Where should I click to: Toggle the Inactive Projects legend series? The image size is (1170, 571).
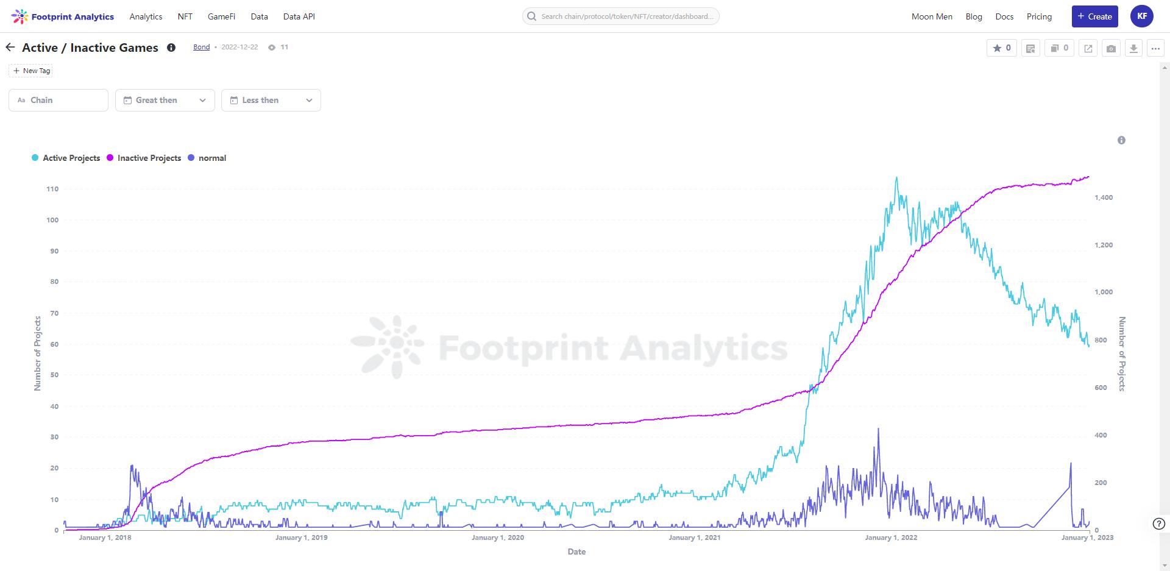point(144,158)
